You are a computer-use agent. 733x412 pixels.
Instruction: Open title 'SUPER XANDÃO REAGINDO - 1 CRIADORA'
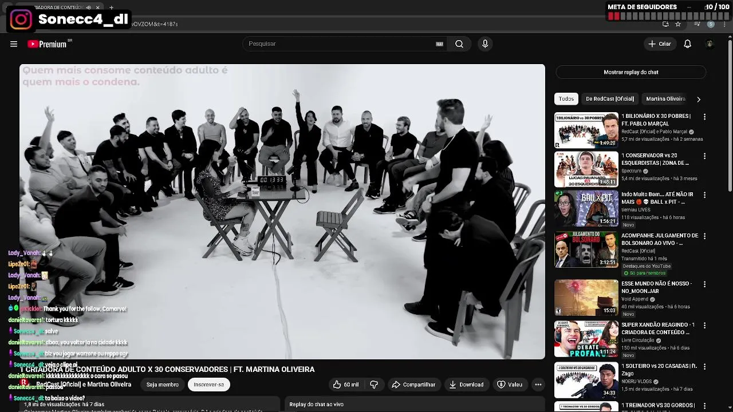(x=658, y=328)
